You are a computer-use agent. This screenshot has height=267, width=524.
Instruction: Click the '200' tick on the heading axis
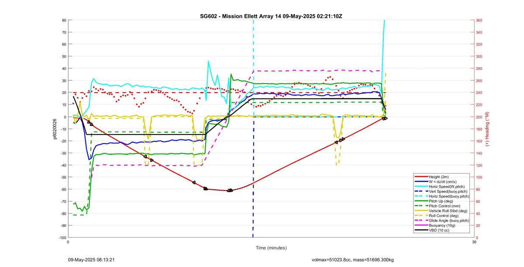[479, 117]
